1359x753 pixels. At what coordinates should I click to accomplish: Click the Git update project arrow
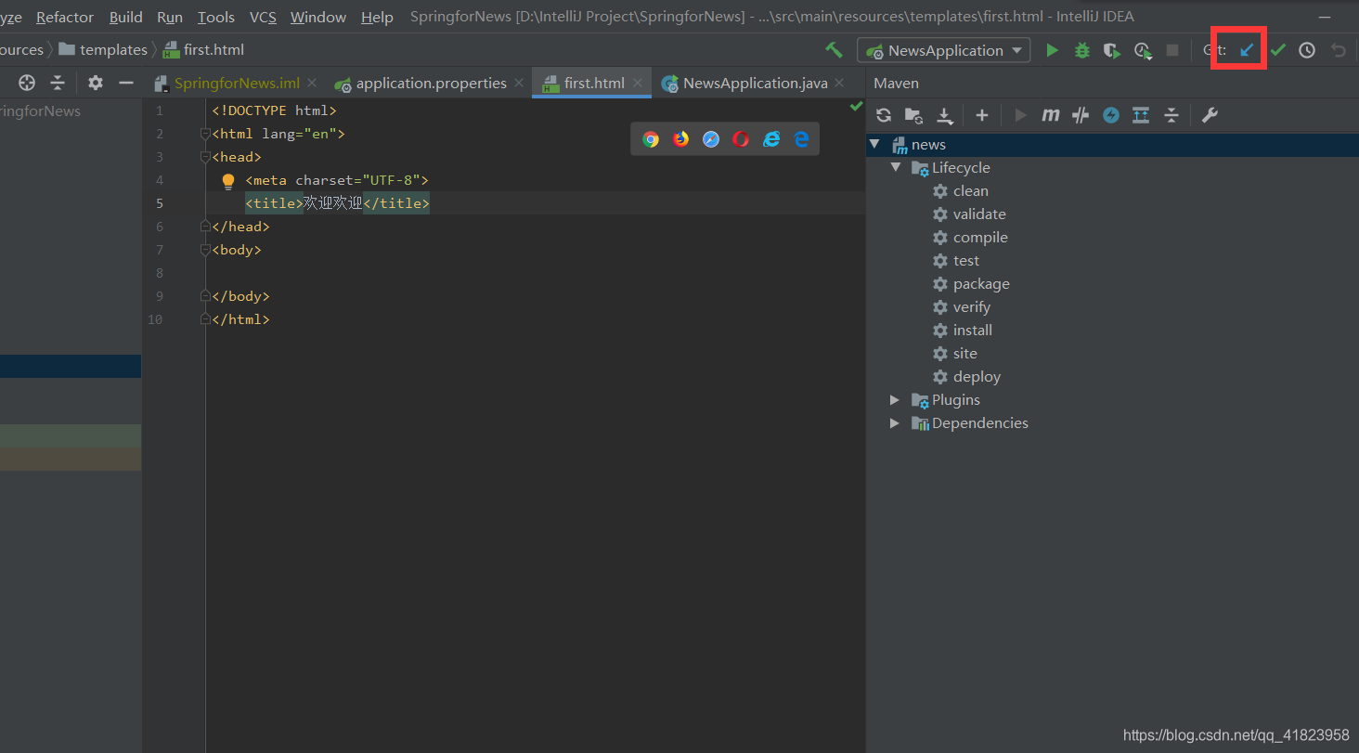tap(1248, 50)
